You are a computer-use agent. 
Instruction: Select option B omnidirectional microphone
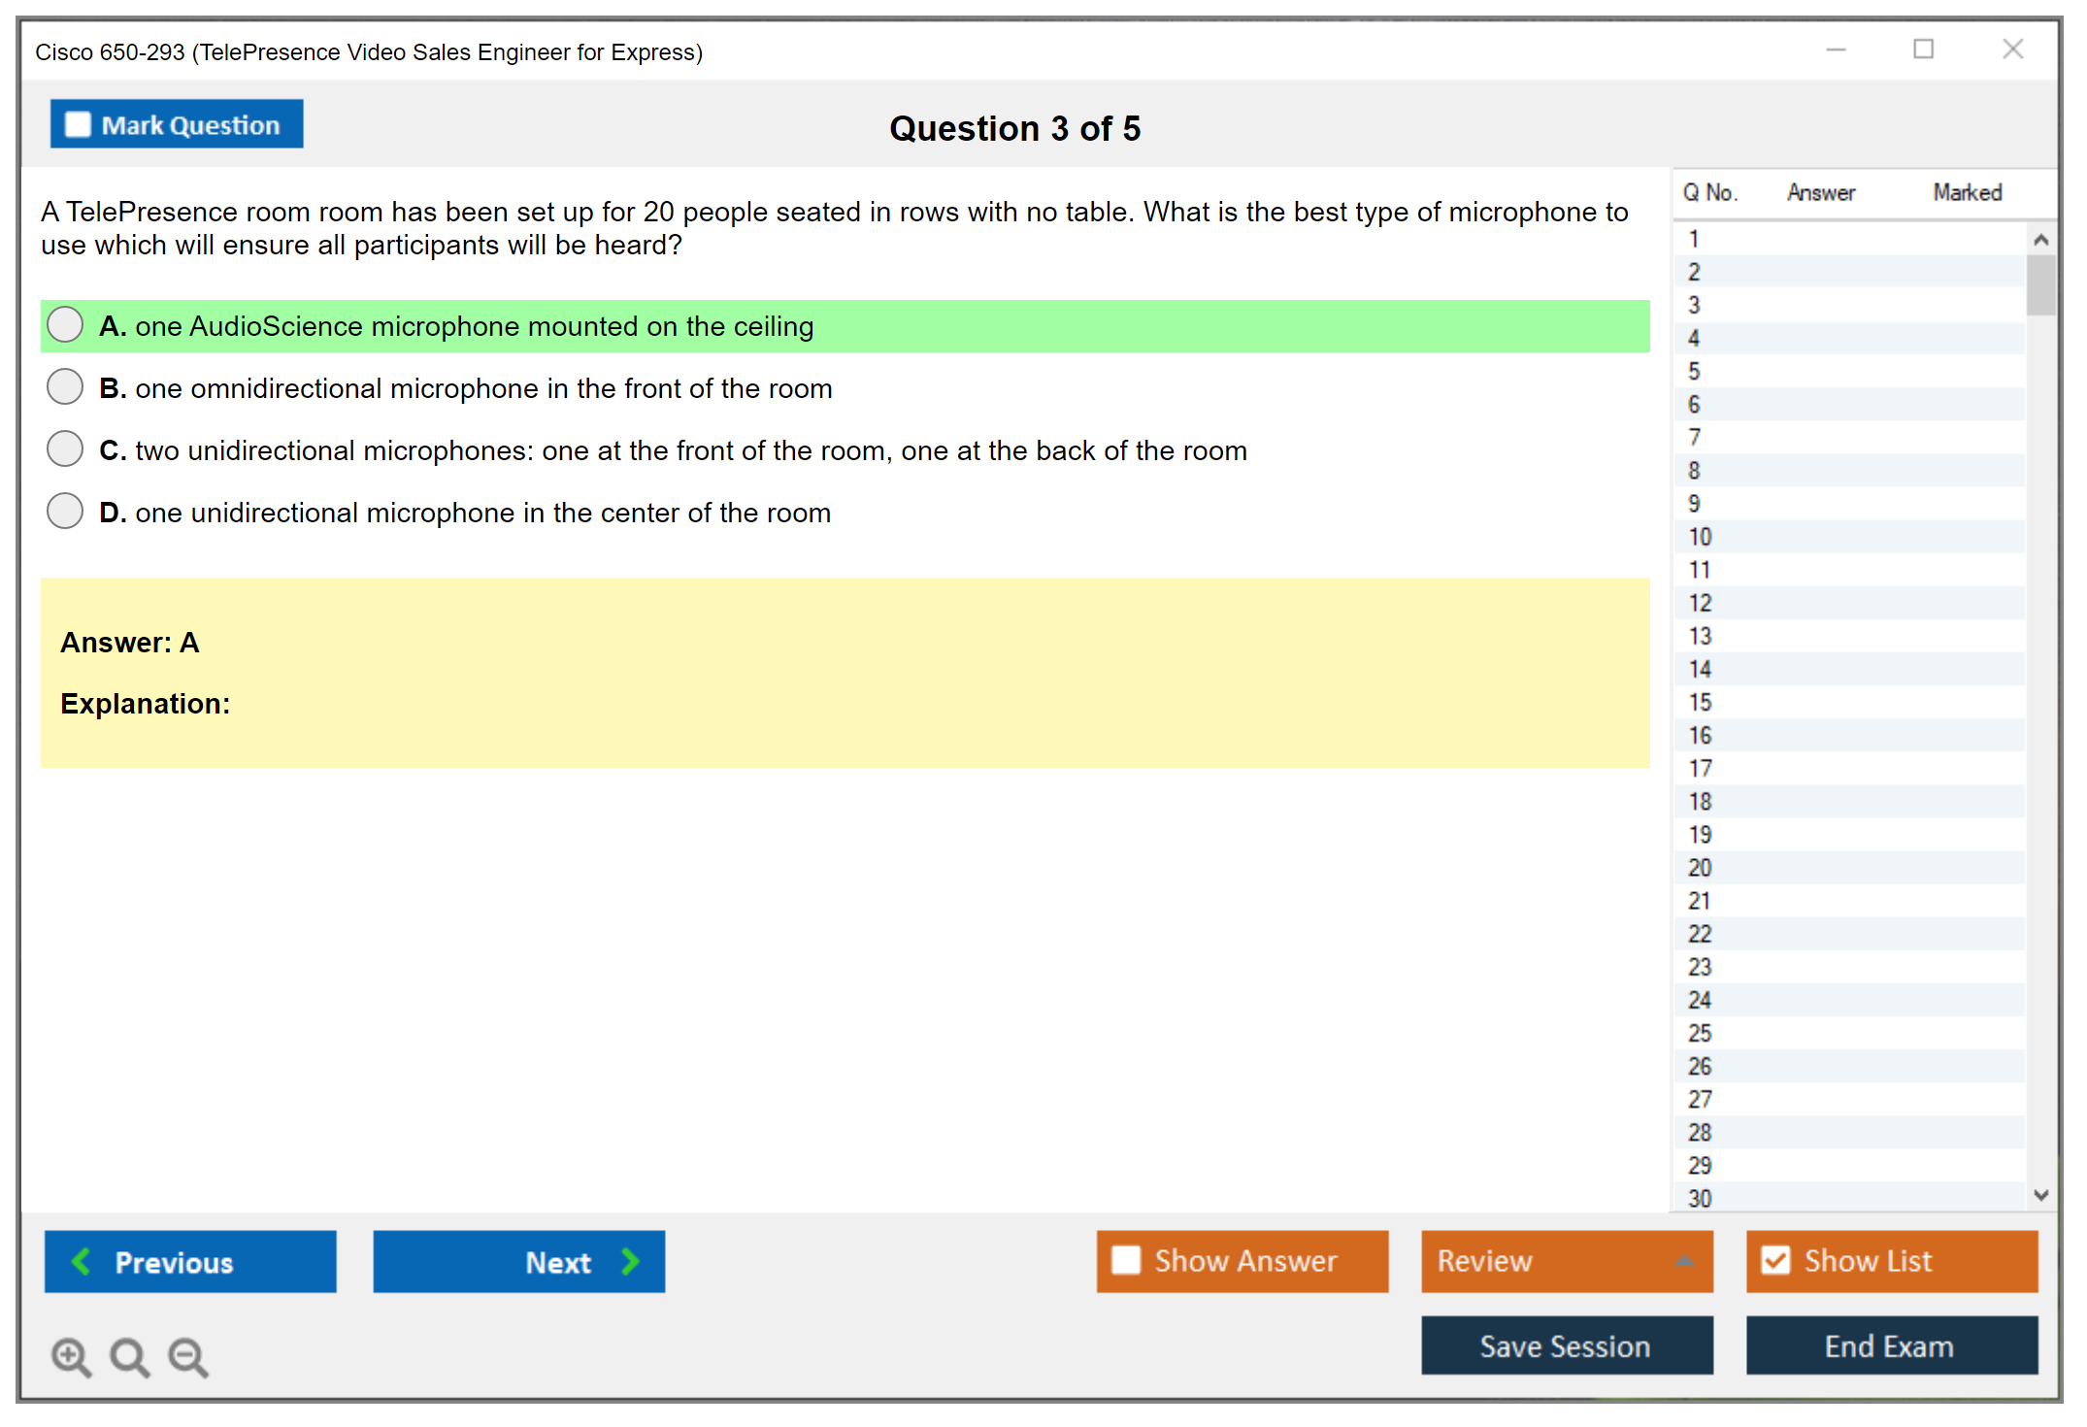coord(65,387)
